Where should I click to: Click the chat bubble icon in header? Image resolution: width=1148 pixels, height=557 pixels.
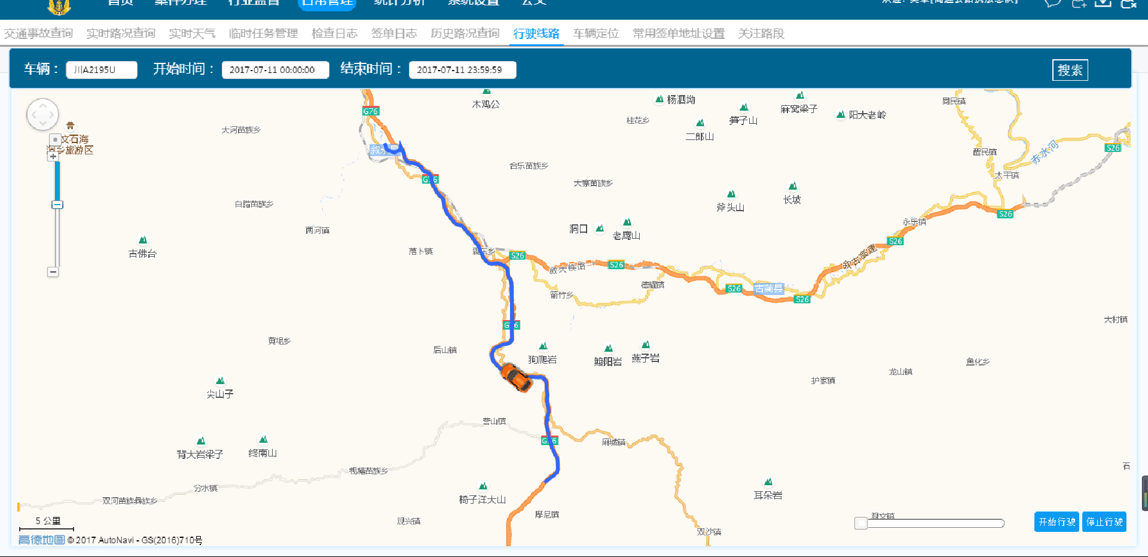pos(1052,3)
